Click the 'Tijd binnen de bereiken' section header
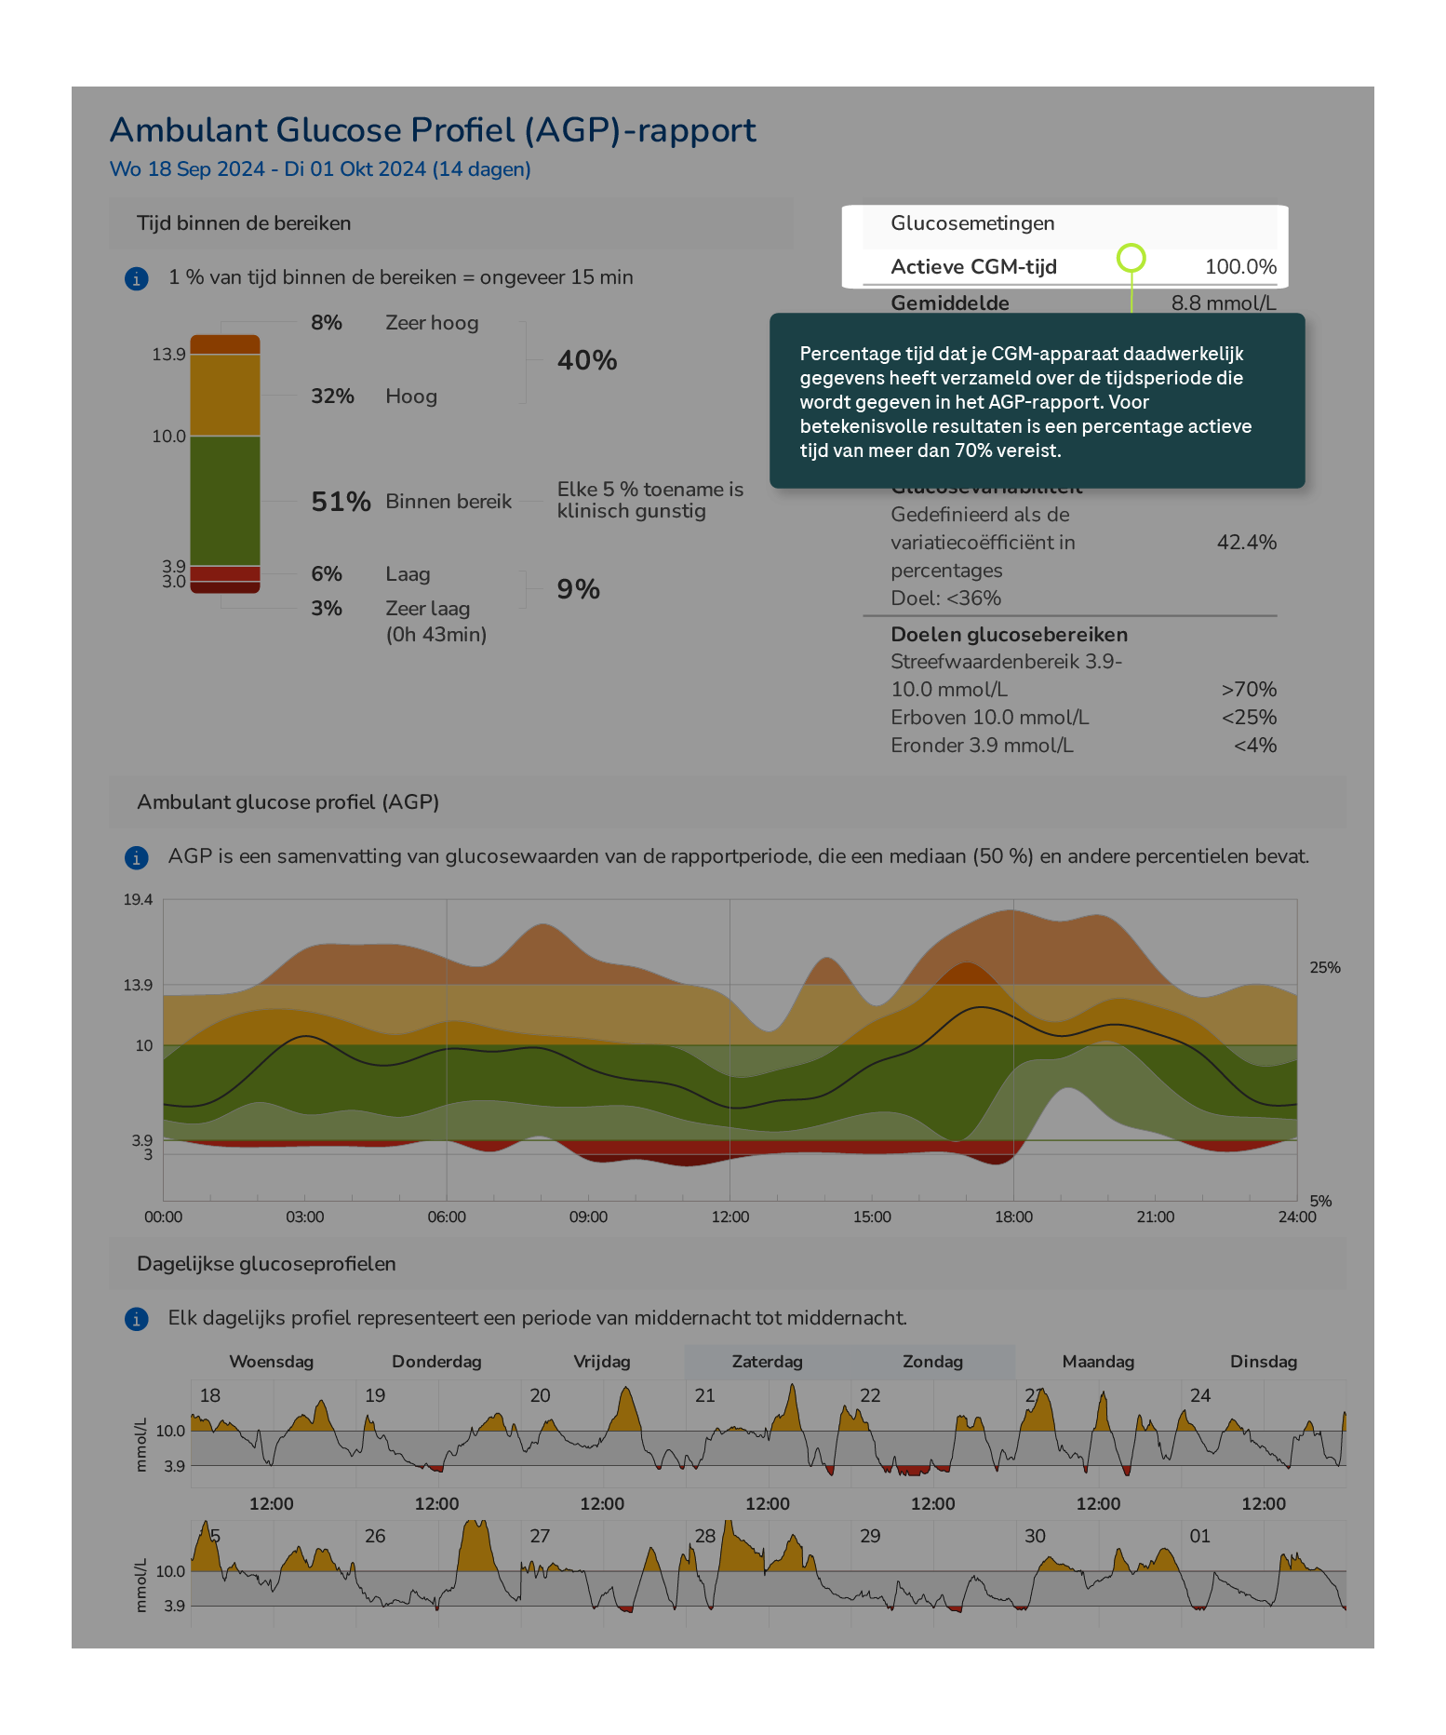 coord(451,223)
